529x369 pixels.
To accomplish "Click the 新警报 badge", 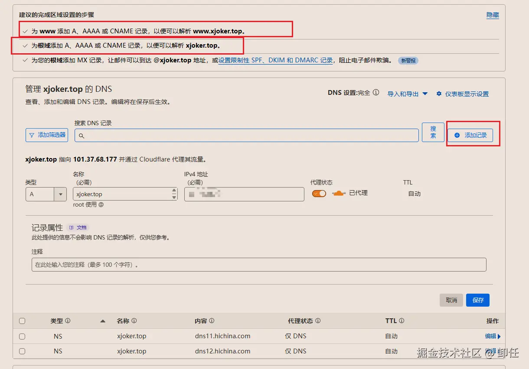I will point(408,61).
